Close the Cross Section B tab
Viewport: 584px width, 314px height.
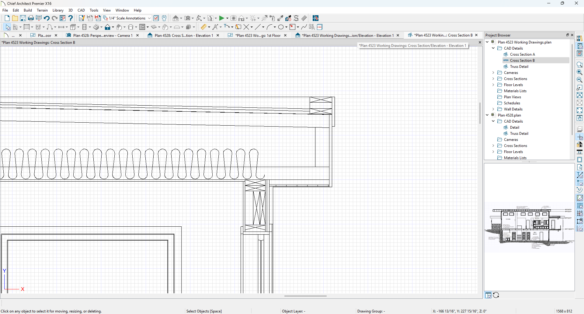(x=476, y=35)
